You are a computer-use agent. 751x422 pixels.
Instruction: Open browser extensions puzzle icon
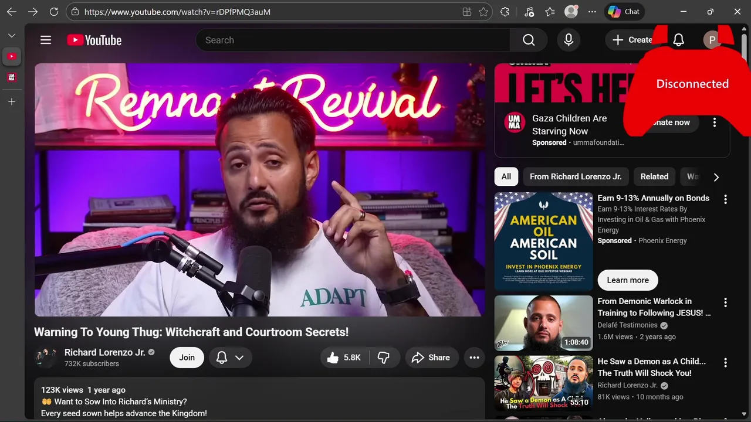[x=505, y=12]
